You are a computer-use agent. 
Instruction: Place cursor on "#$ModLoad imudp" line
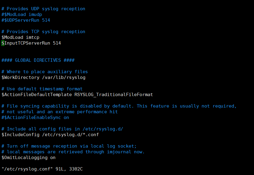click(22, 14)
